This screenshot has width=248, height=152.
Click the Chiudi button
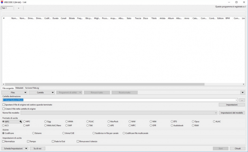point(237,148)
